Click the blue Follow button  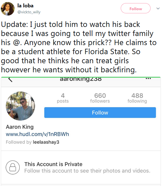pyautogui.click(x=100, y=113)
